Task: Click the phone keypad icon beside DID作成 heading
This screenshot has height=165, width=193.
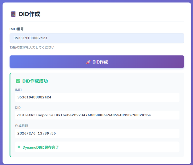Action: click(x=13, y=14)
